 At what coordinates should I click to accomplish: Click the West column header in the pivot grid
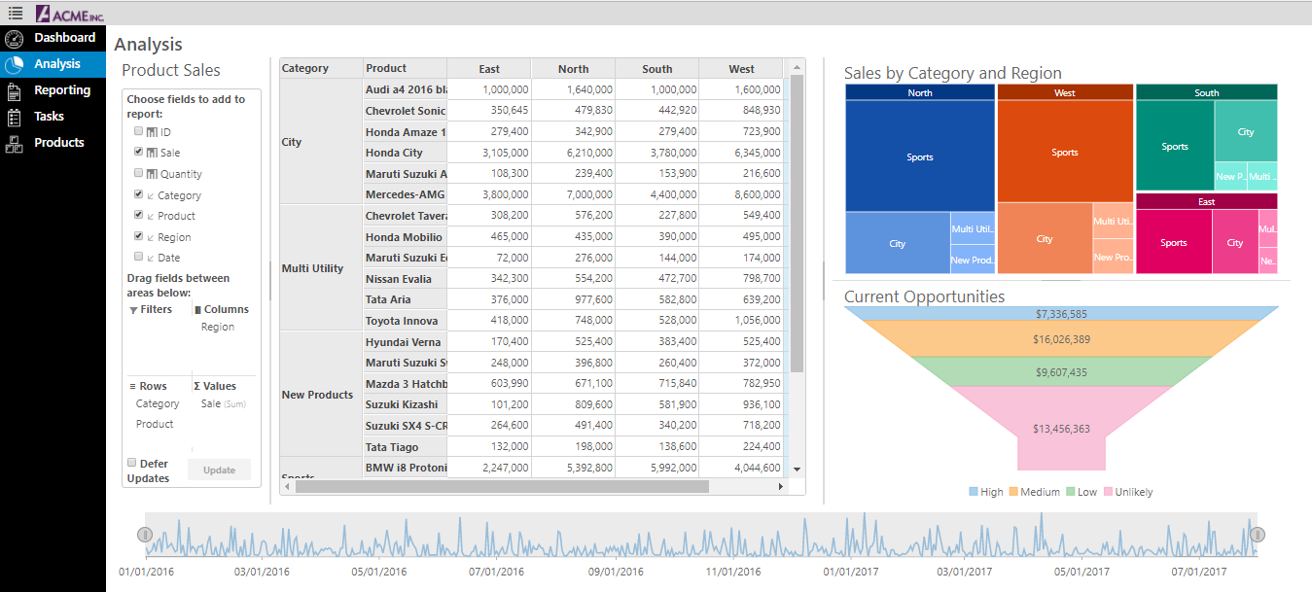coord(741,69)
